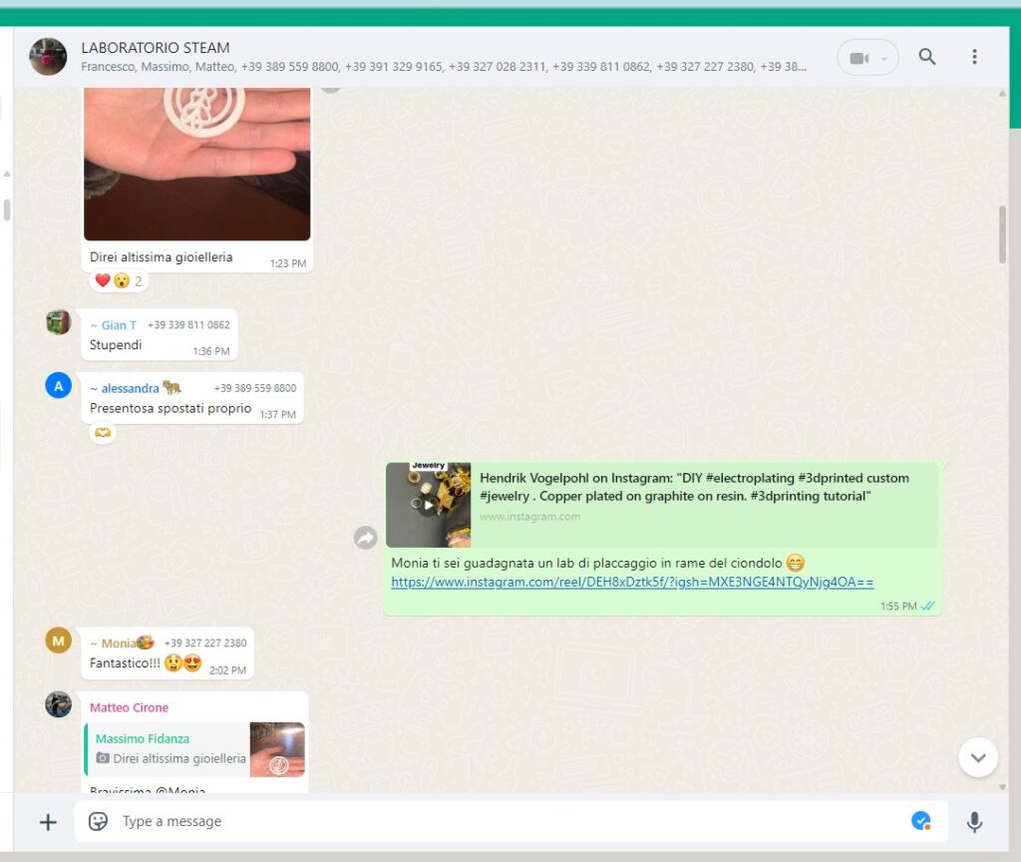Click the 'Presentosa spostati proprio' message text
Image resolution: width=1021 pixels, height=862 pixels.
pyautogui.click(x=170, y=408)
